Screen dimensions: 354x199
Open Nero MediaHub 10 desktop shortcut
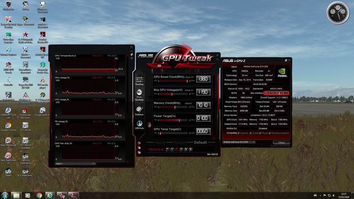[x=8, y=143]
